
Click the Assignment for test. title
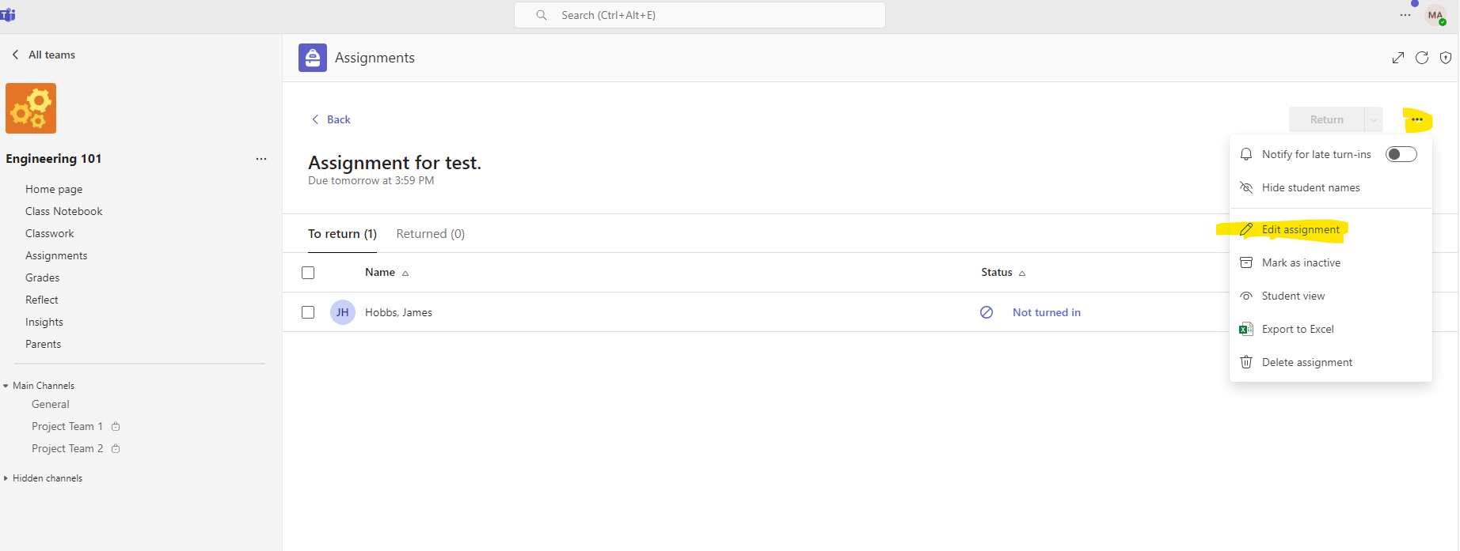pos(394,163)
